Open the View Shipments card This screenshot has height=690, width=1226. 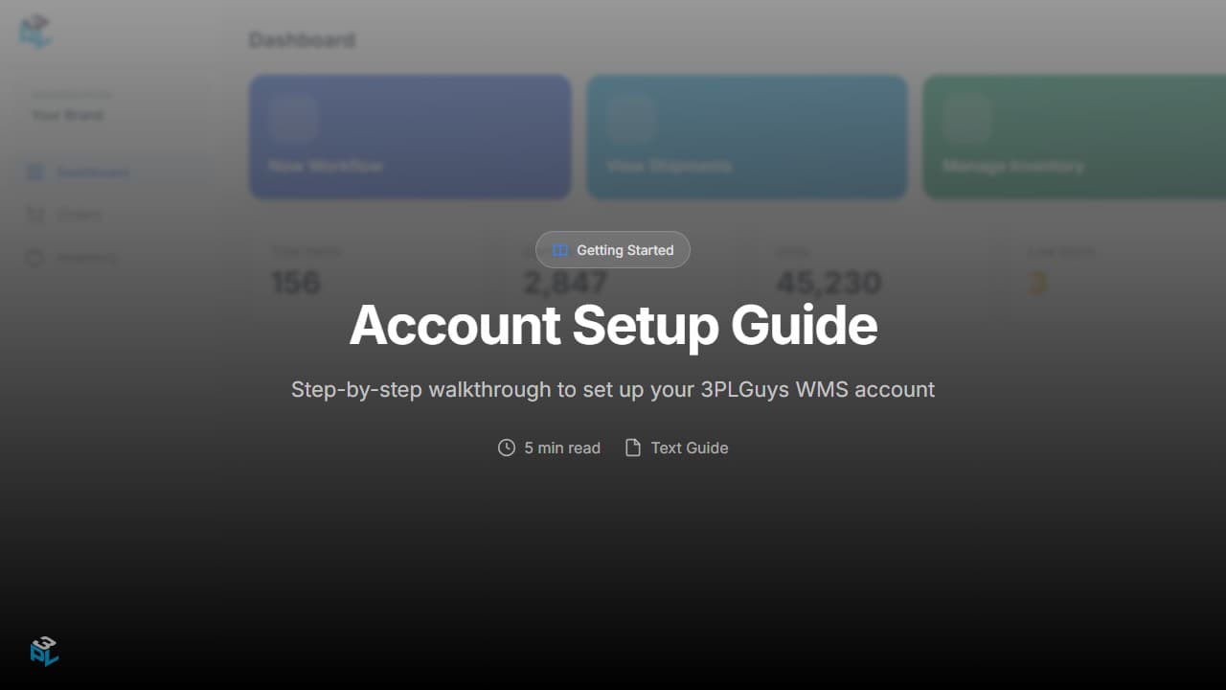point(747,137)
